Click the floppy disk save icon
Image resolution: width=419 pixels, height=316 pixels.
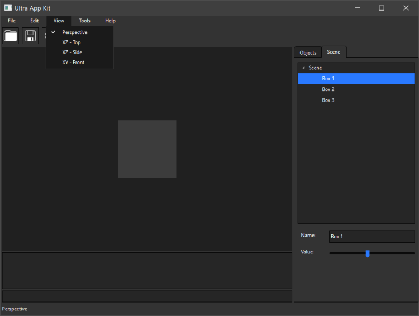click(x=30, y=36)
